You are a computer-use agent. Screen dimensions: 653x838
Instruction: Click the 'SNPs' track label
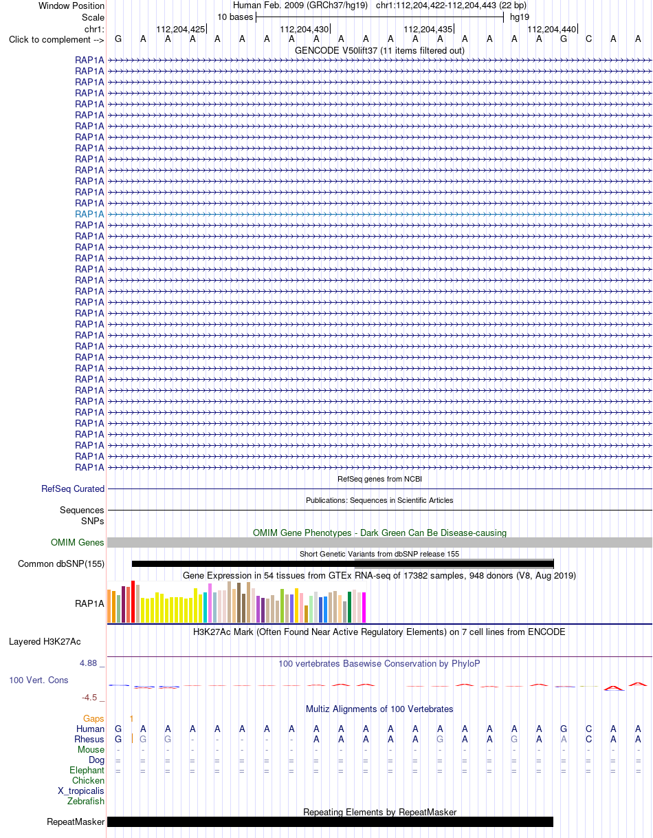point(92,521)
